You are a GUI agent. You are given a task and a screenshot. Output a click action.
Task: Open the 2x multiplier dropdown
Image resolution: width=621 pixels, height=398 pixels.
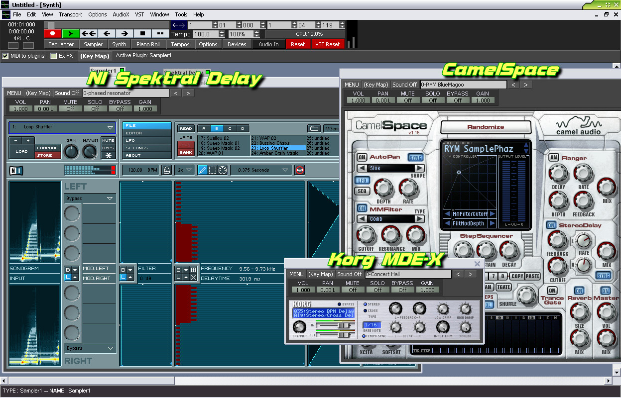click(x=184, y=170)
